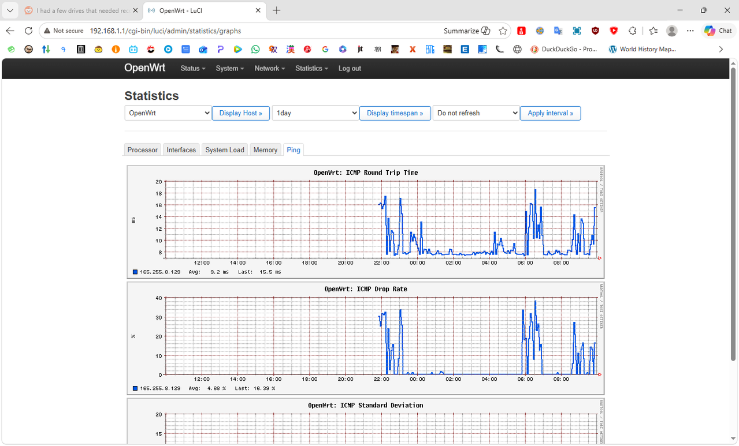Open the globe bookmark icon
This screenshot has width=739, height=446.
click(517, 50)
